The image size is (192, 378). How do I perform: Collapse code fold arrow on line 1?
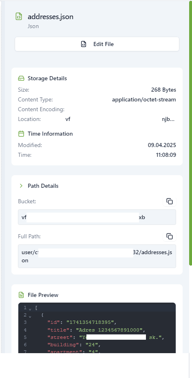[30, 309]
